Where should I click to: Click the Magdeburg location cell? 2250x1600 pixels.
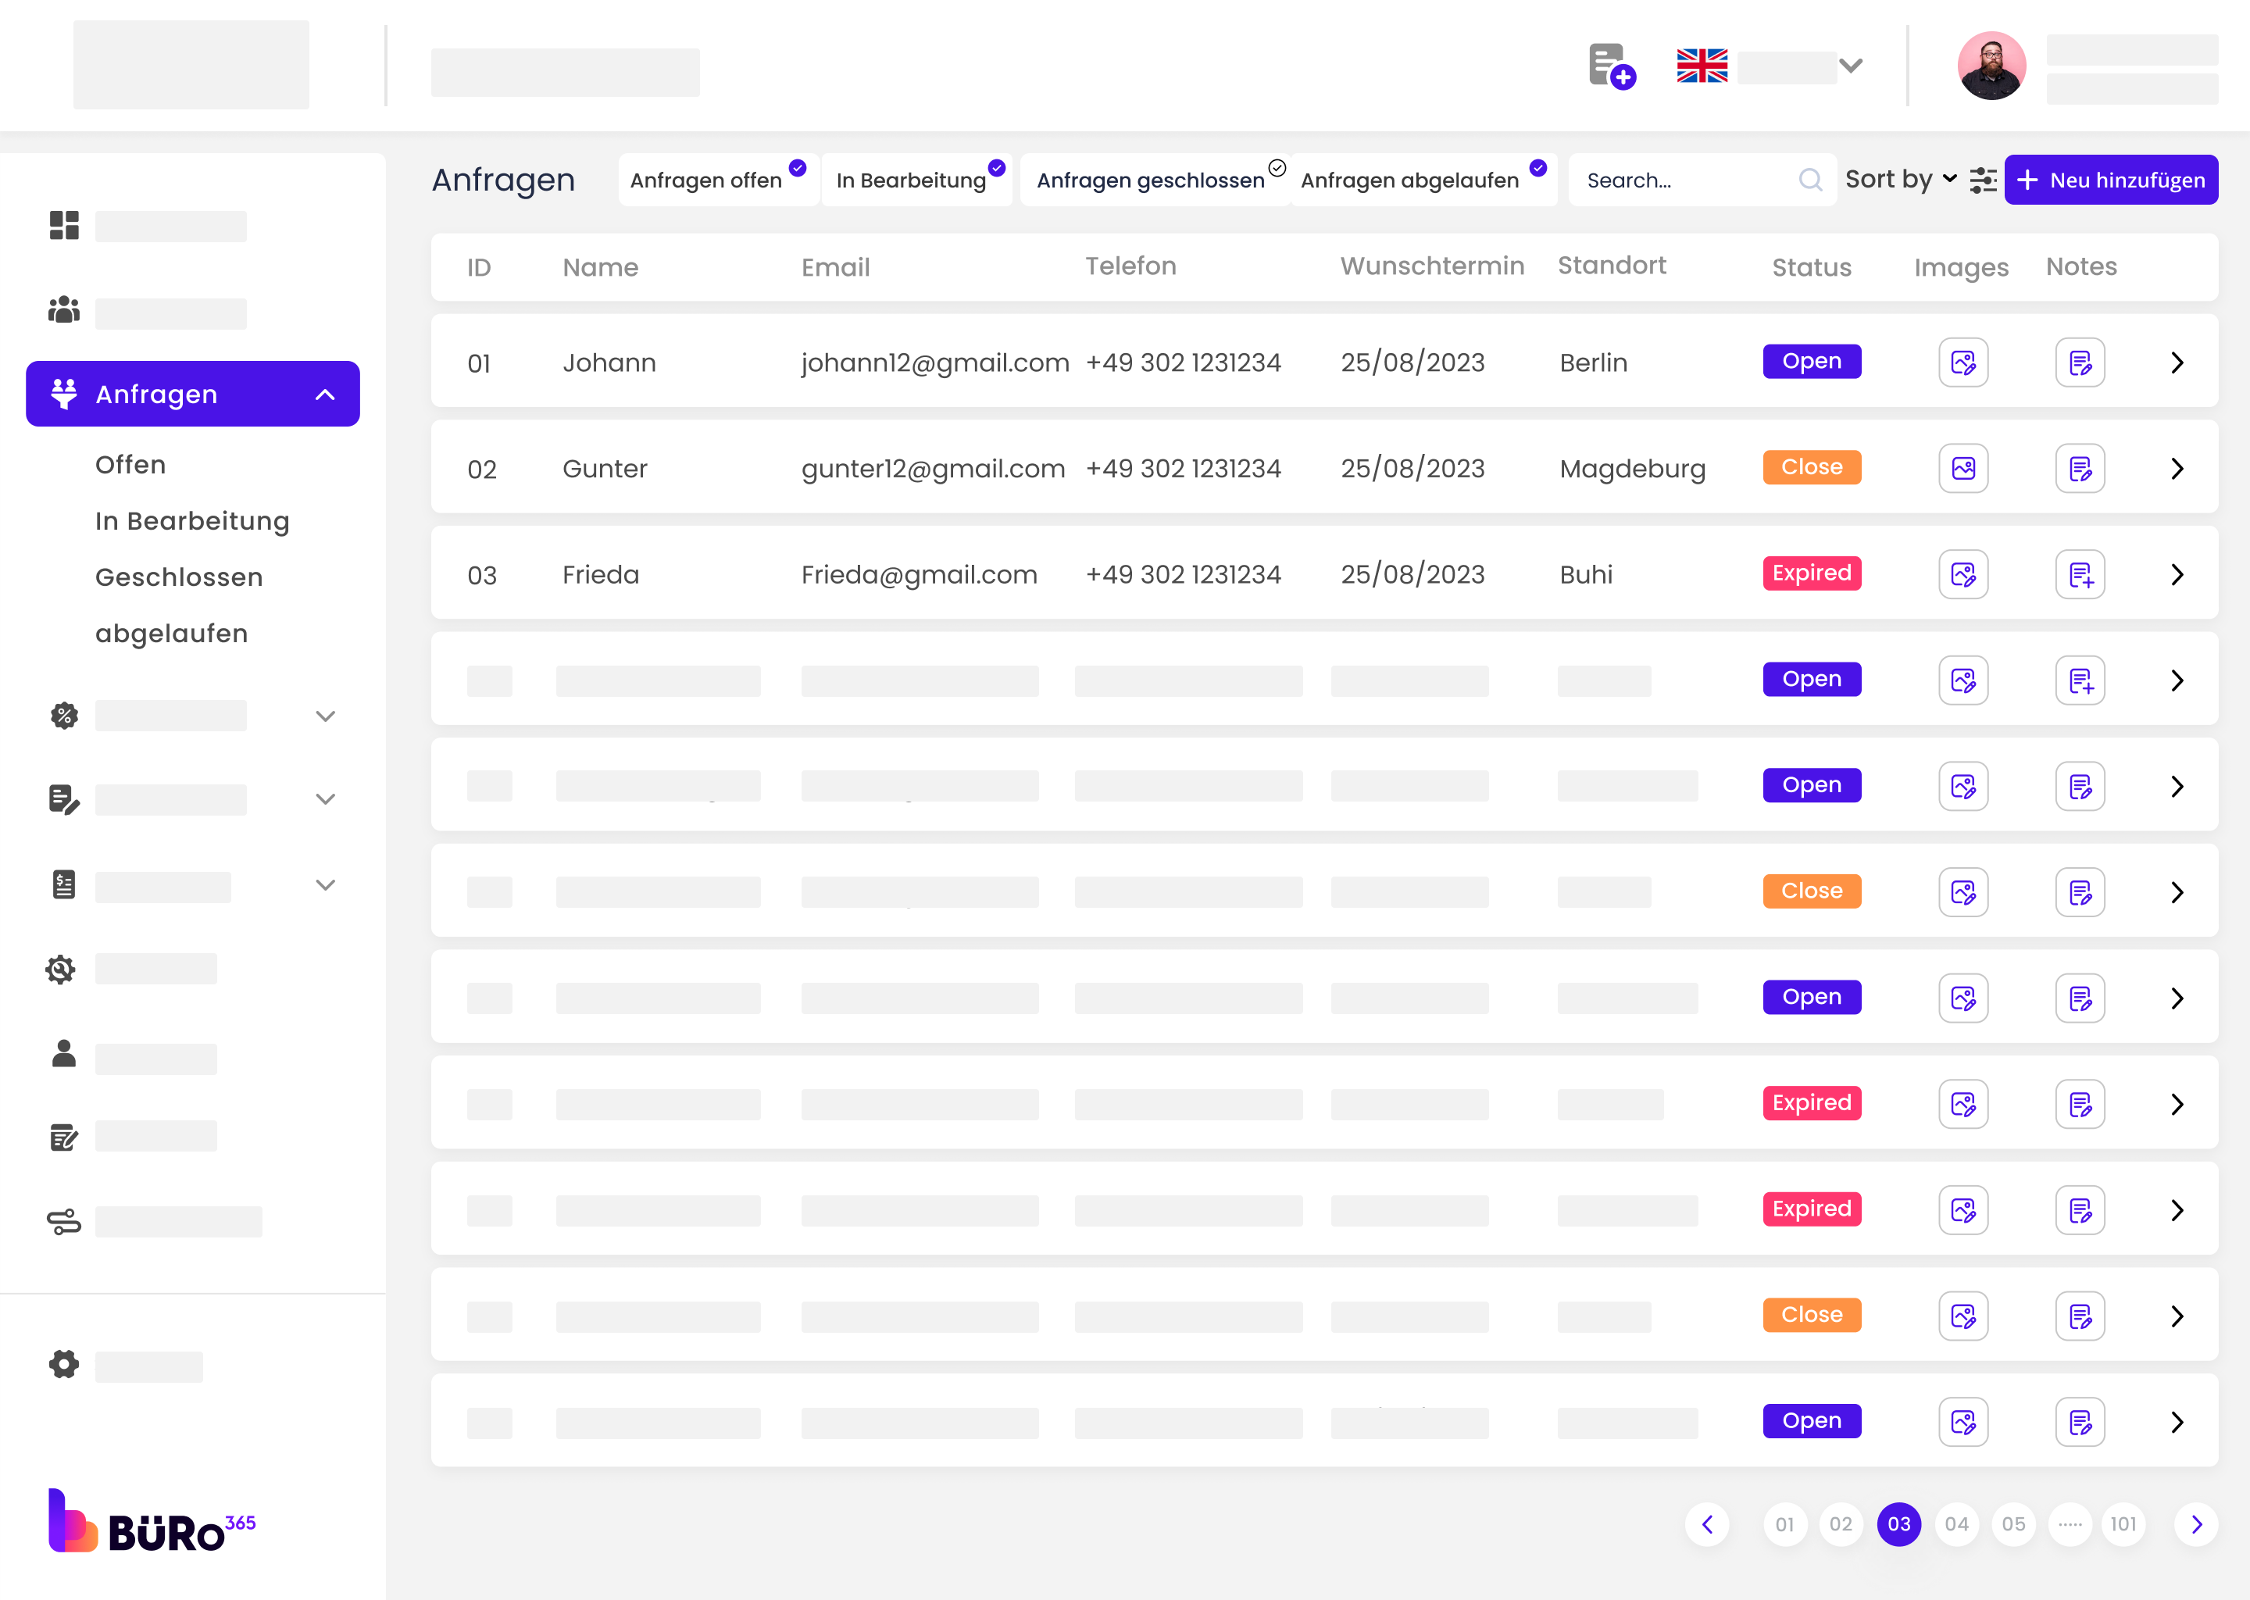[1632, 468]
